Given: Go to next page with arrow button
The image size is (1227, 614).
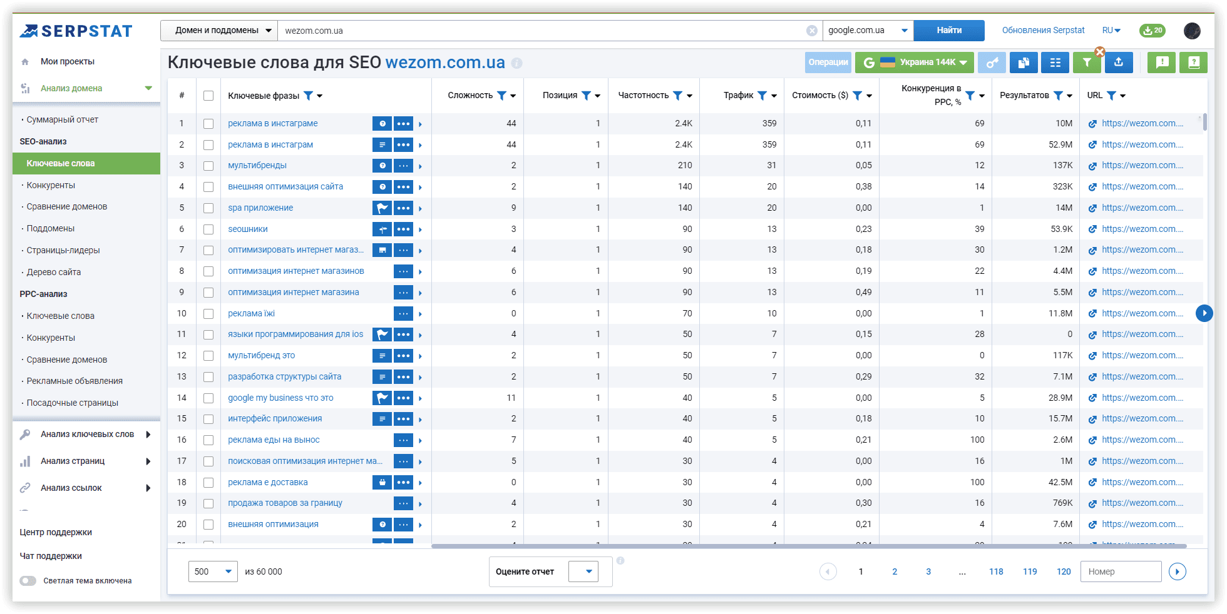Looking at the screenshot, I should (1178, 571).
